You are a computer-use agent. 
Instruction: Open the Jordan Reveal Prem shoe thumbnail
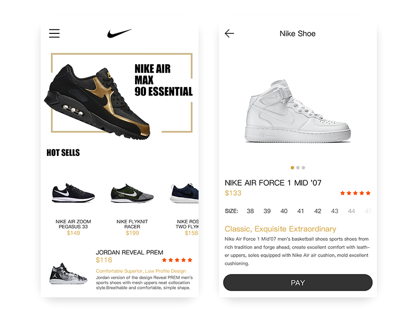(68, 273)
